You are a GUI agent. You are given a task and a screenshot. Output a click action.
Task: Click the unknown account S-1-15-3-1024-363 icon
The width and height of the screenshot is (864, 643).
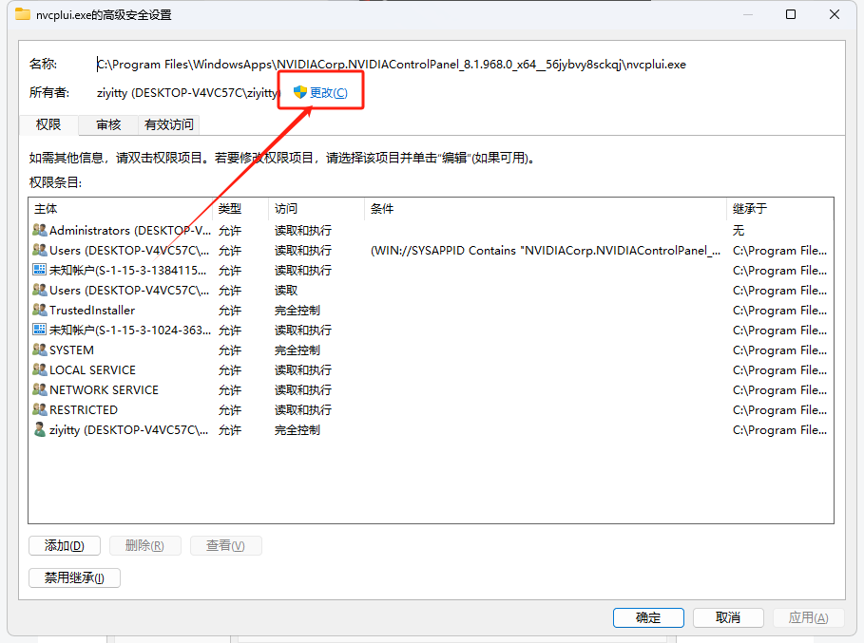click(x=40, y=330)
